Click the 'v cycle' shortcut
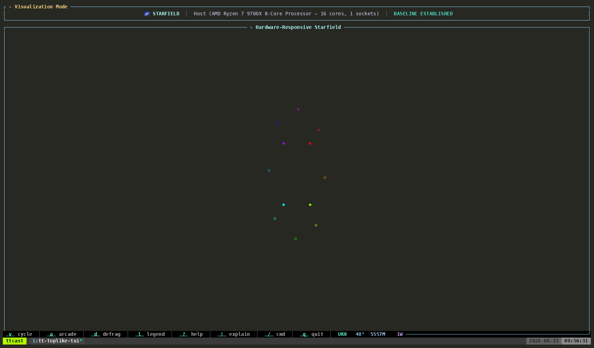 click(x=19, y=334)
